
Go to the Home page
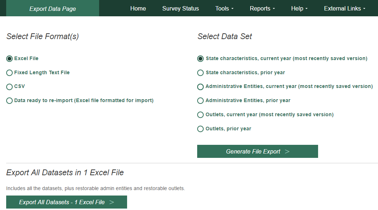[x=138, y=8]
